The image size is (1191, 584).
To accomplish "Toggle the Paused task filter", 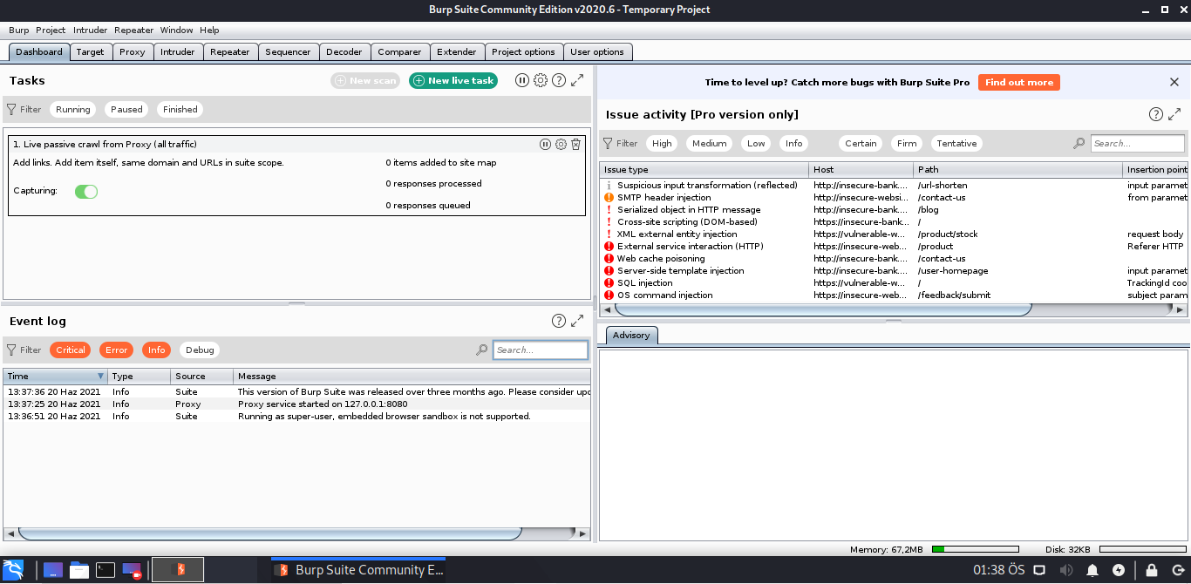I will coord(126,110).
